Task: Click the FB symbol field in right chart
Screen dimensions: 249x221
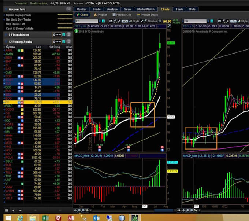Action: (x=195, y=21)
